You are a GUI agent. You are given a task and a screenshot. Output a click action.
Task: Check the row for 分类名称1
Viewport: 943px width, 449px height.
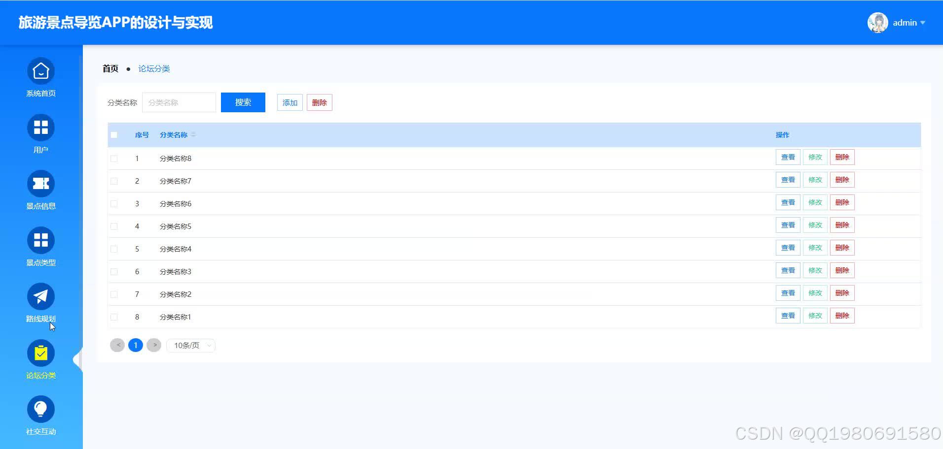114,317
